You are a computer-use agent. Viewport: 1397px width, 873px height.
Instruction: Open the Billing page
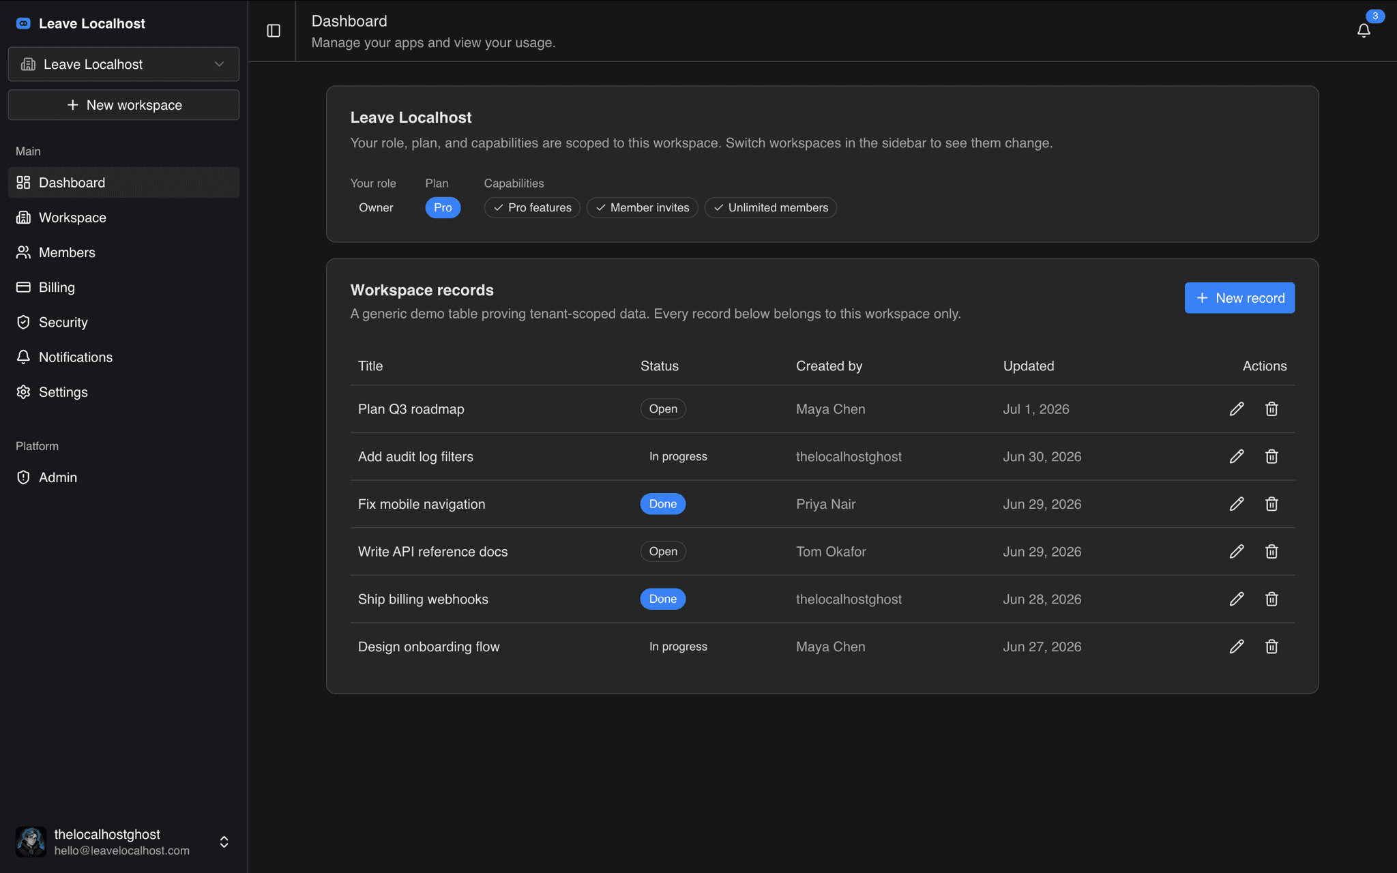tap(123, 287)
